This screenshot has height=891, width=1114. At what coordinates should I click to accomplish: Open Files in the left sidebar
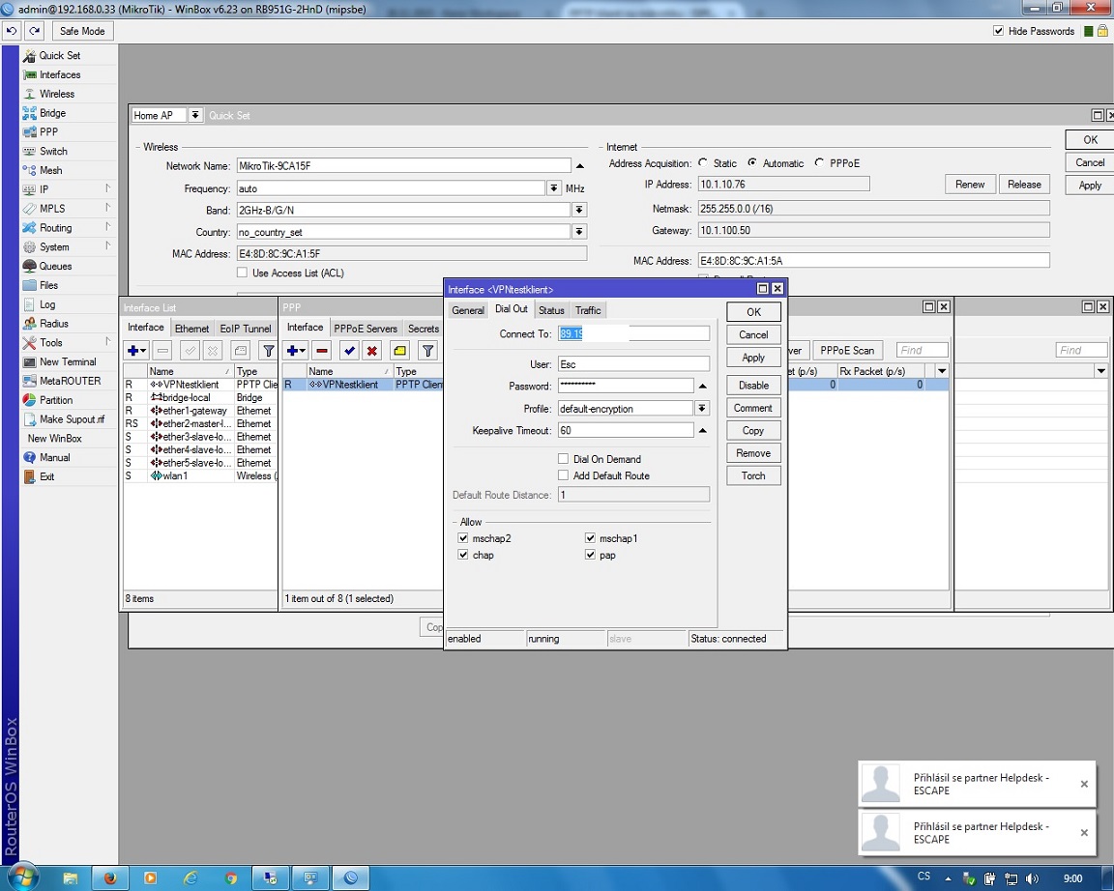(49, 285)
